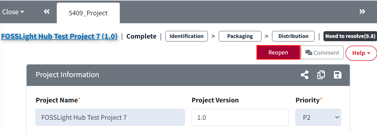Click the Reopen button

(278, 52)
